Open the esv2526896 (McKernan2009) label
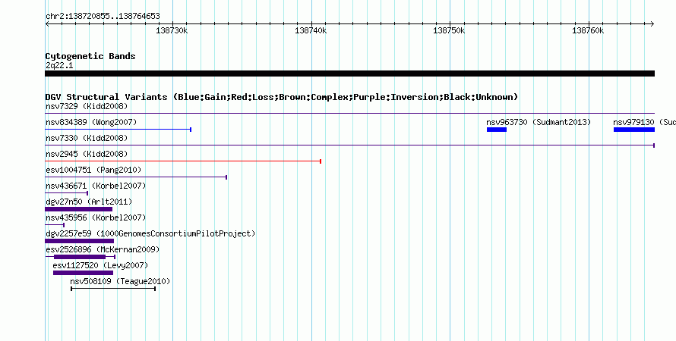This screenshot has height=341, width=676. point(103,249)
